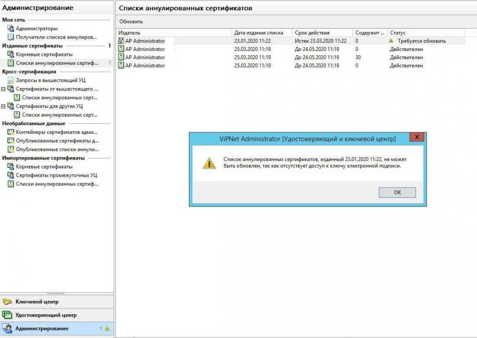This screenshot has width=477, height=338.
Task: Click the icon of selected Списки аннулированных сертиф... item
Action: tap(10, 63)
